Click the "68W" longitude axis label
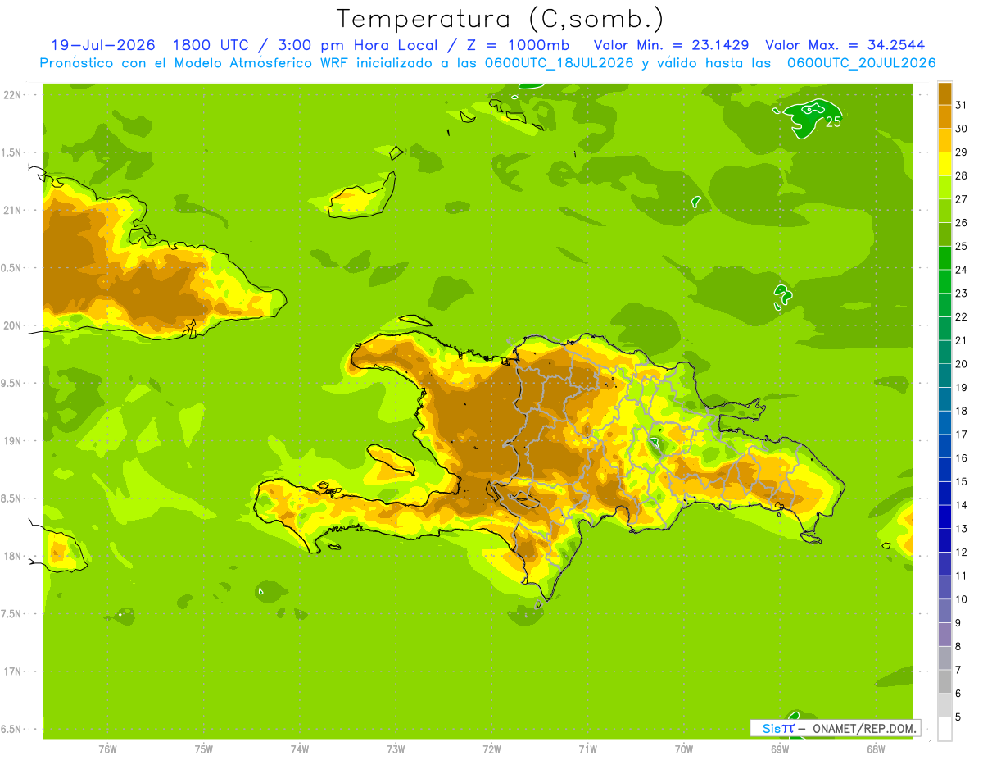Image resolution: width=983 pixels, height=760 pixels. pyautogui.click(x=876, y=749)
